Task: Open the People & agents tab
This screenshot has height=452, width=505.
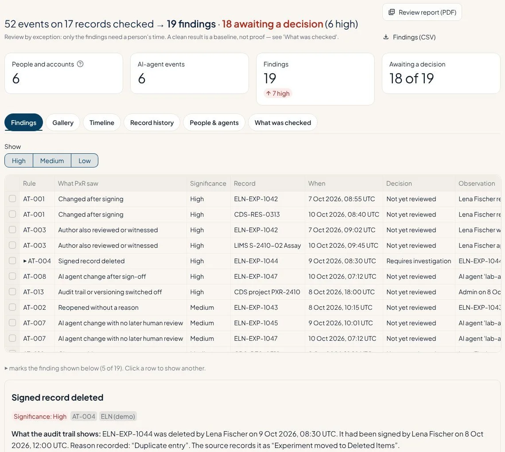Action: [214, 122]
